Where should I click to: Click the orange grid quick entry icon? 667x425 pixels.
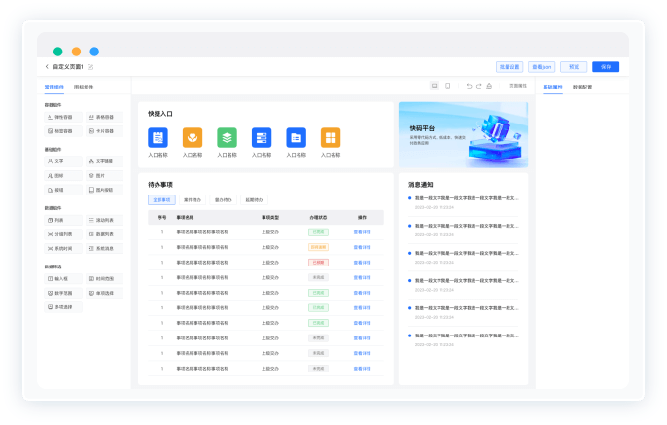[x=331, y=137]
